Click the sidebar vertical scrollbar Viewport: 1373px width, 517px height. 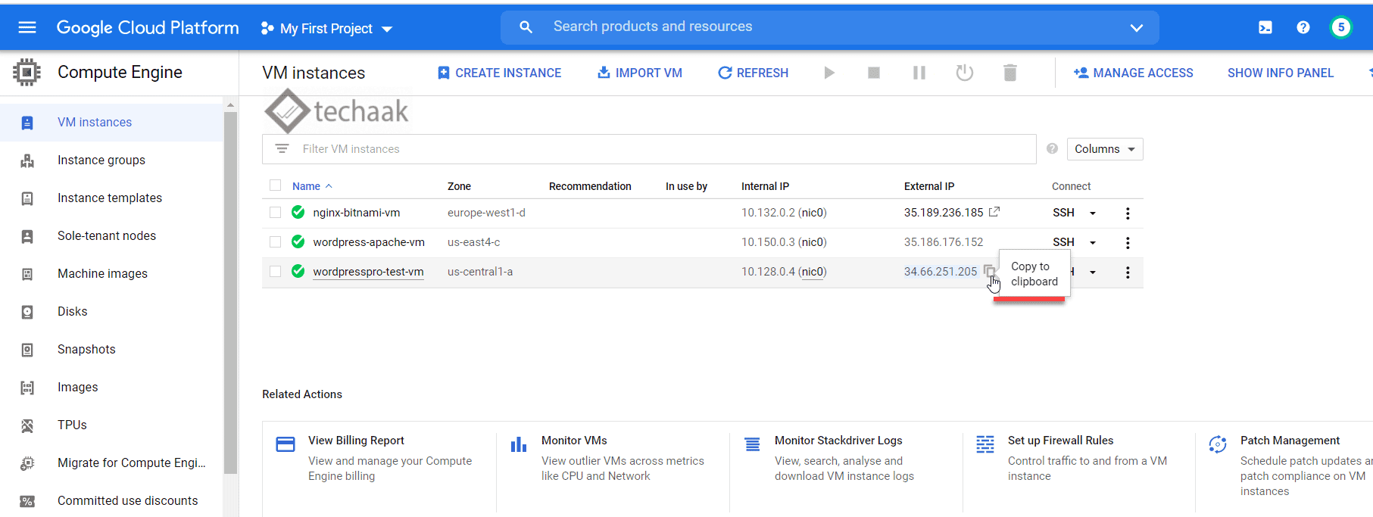[x=230, y=292]
